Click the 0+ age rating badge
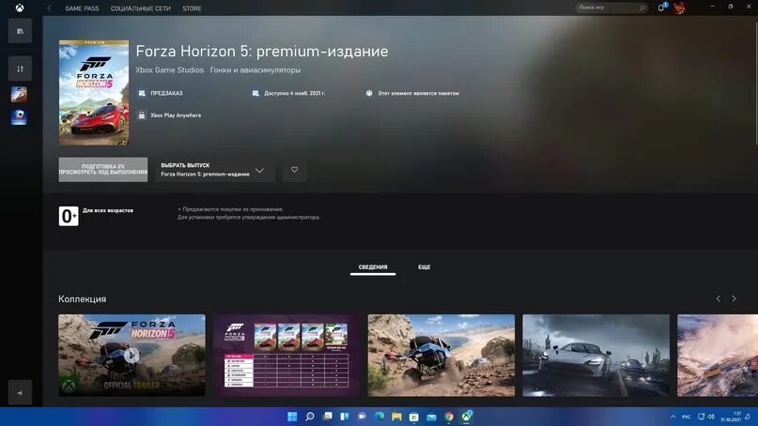 69,216
